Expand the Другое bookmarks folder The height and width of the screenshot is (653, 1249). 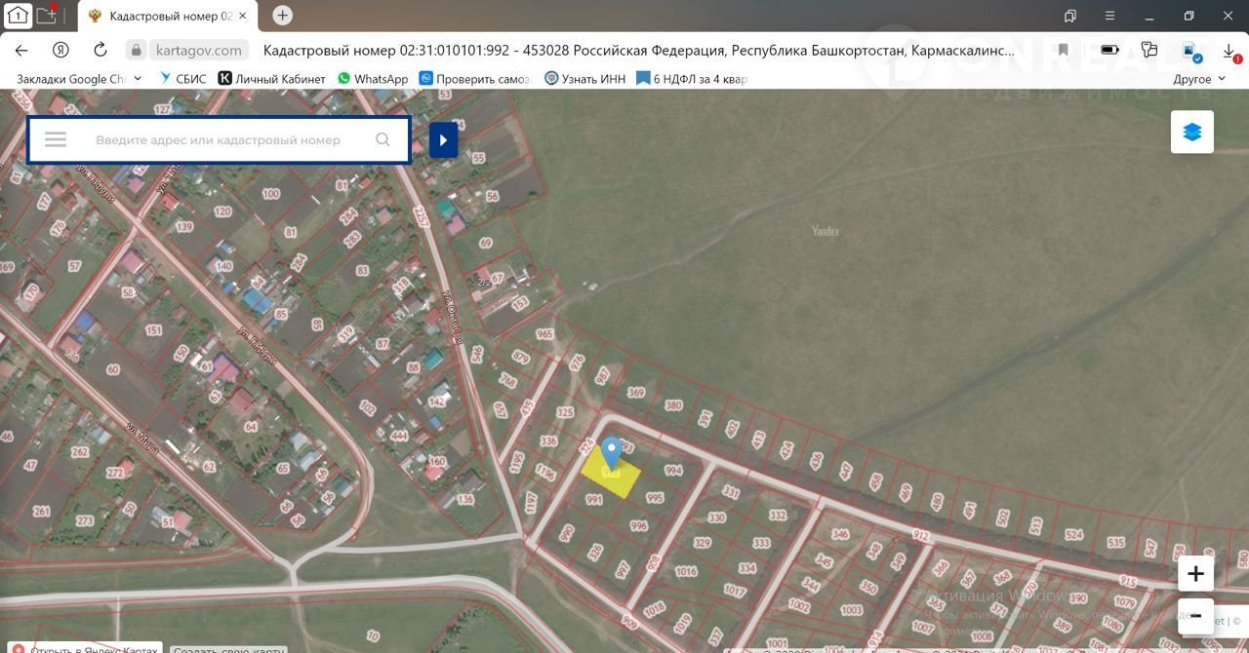click(1199, 79)
